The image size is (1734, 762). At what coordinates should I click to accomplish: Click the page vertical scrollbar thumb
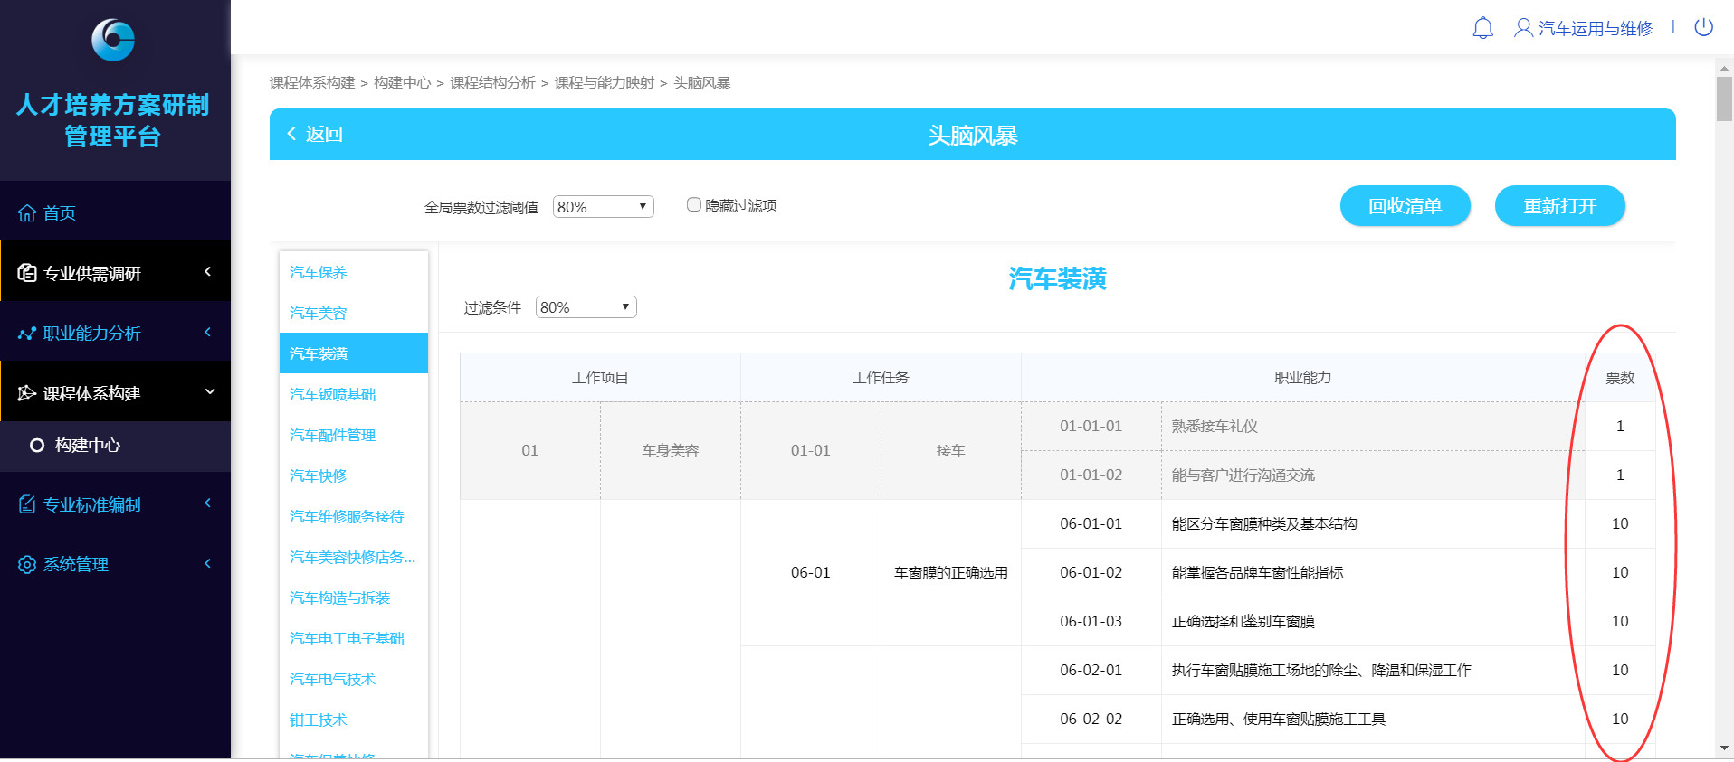coord(1724,98)
